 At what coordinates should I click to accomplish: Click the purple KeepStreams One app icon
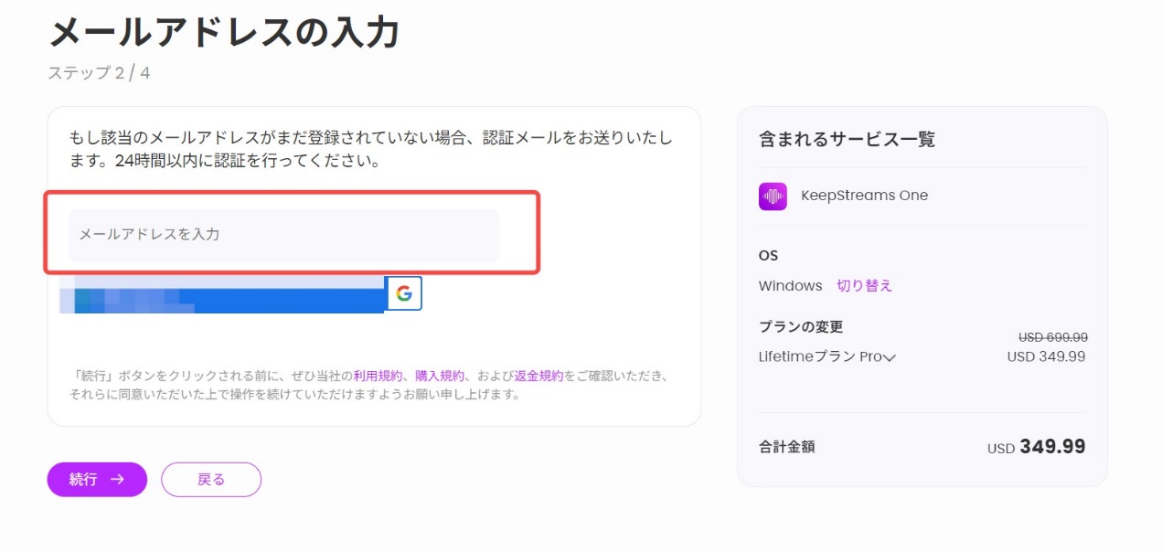[773, 196]
